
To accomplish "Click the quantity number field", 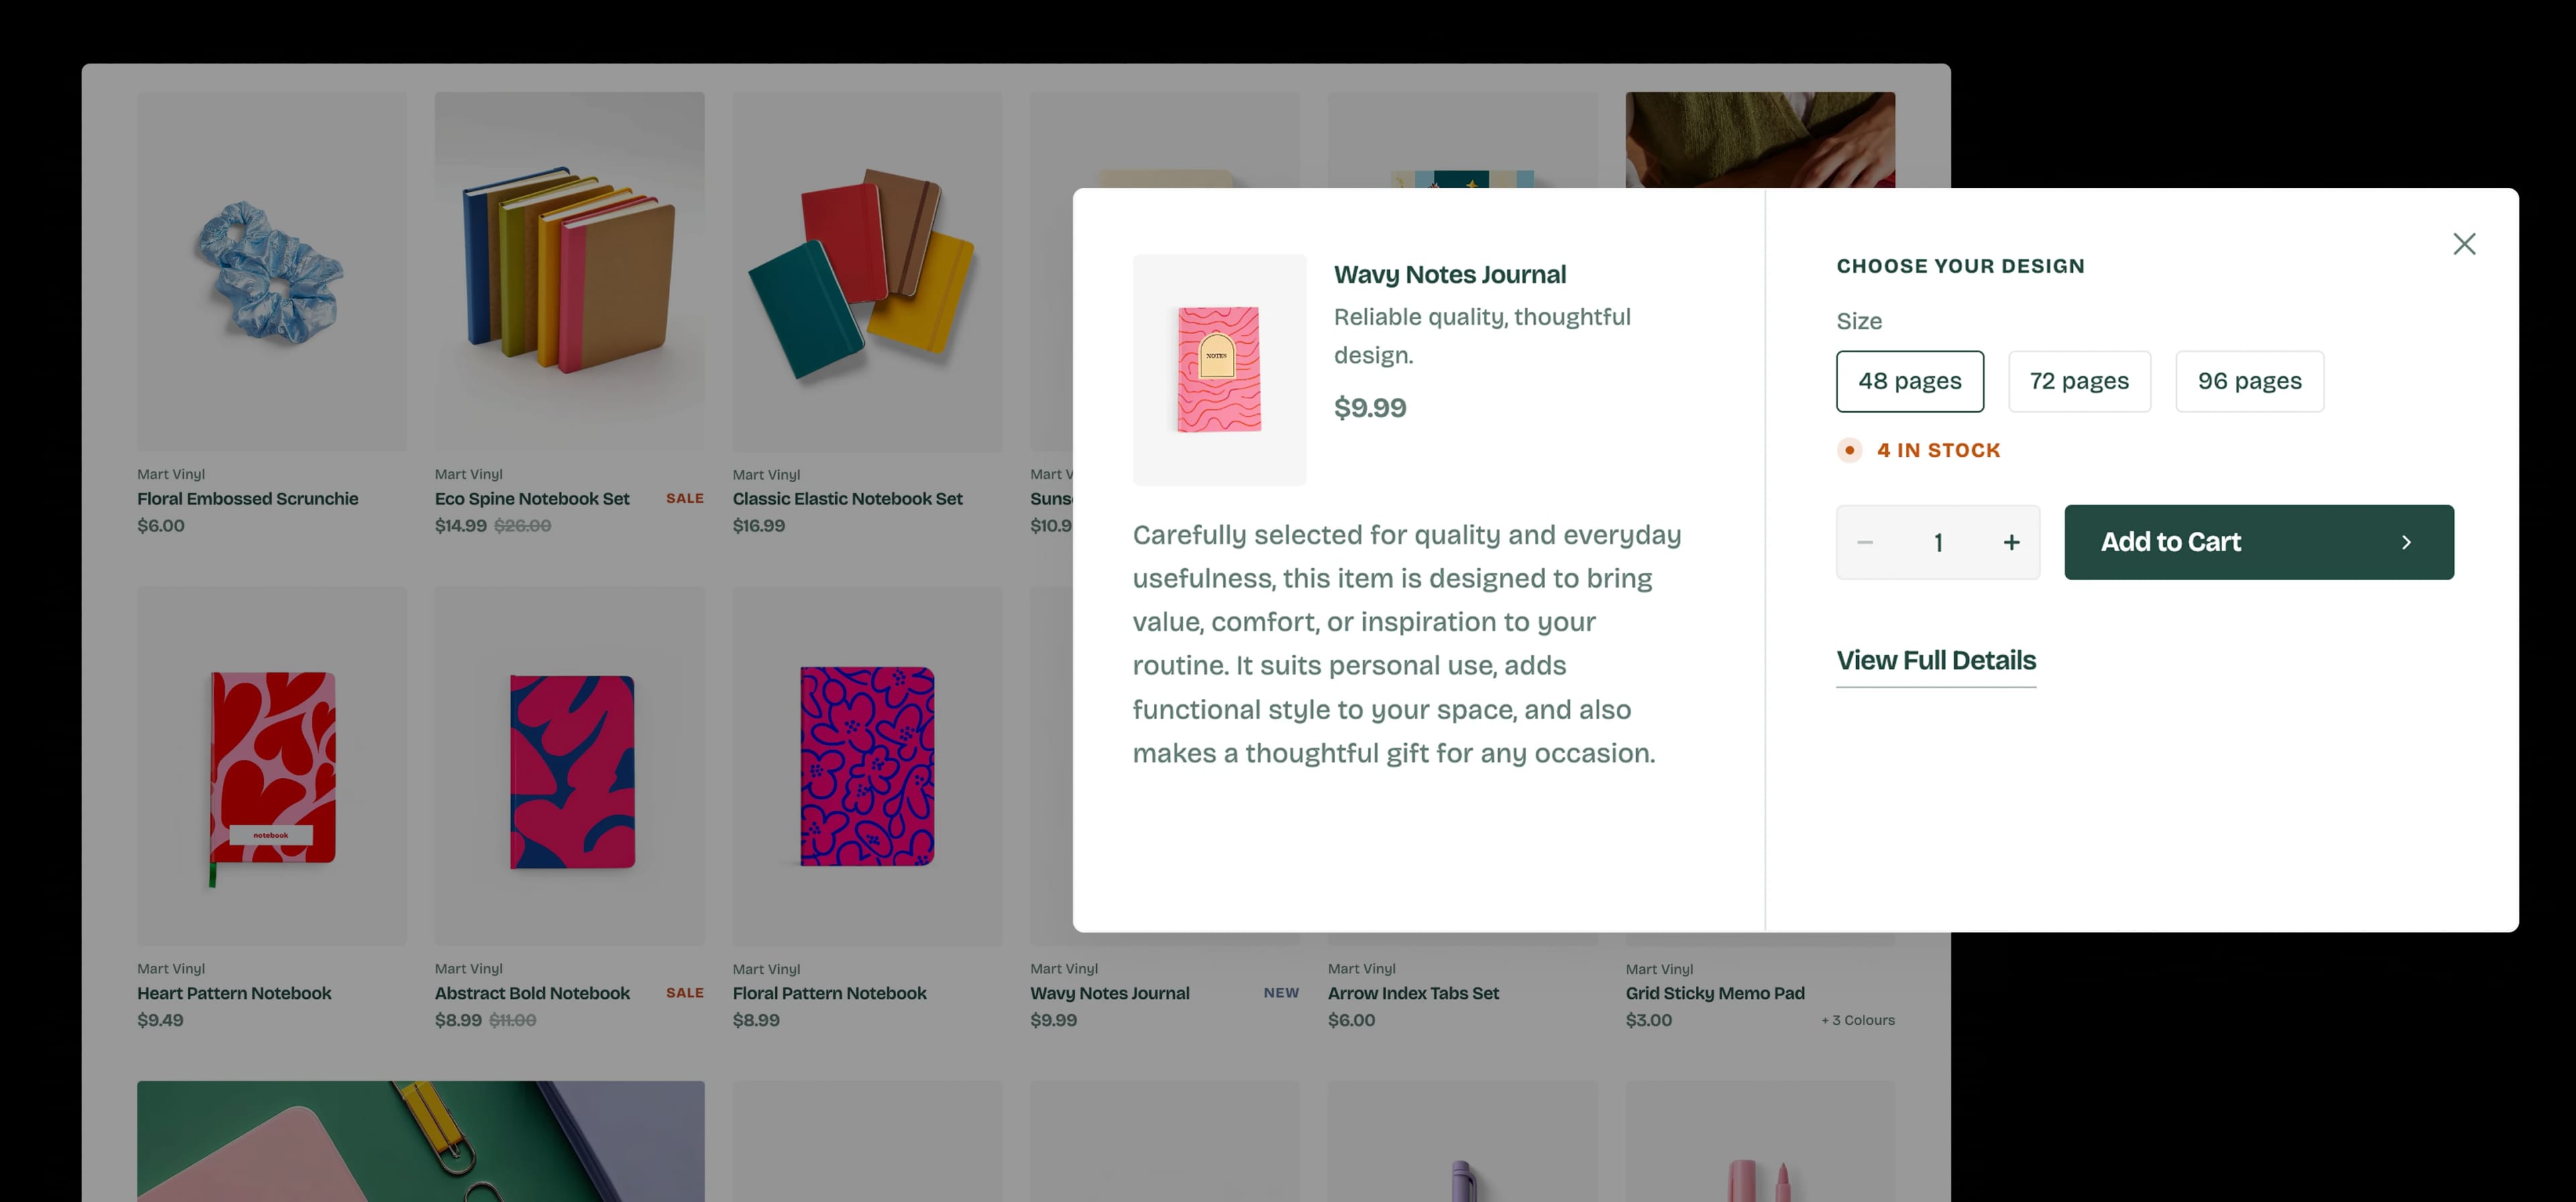I will pyautogui.click(x=1938, y=542).
